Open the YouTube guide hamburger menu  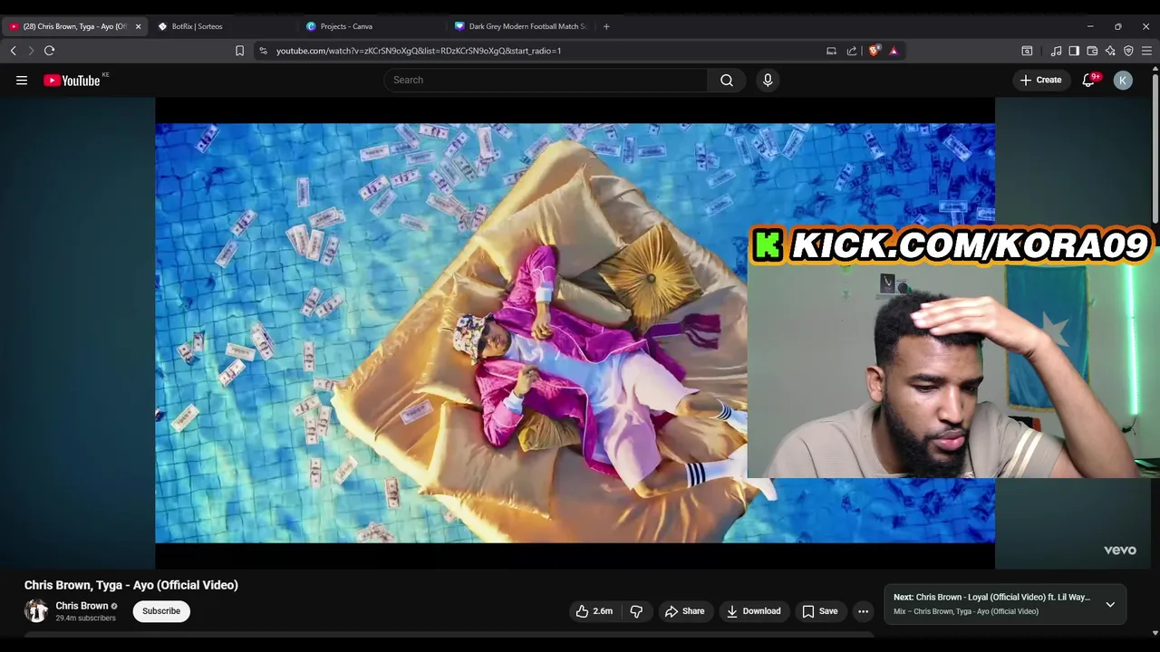(22, 81)
